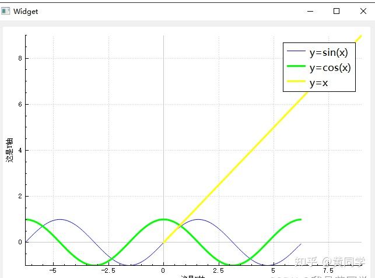Click the green cosine peak at x=0
375x278 pixels.
(x=163, y=219)
